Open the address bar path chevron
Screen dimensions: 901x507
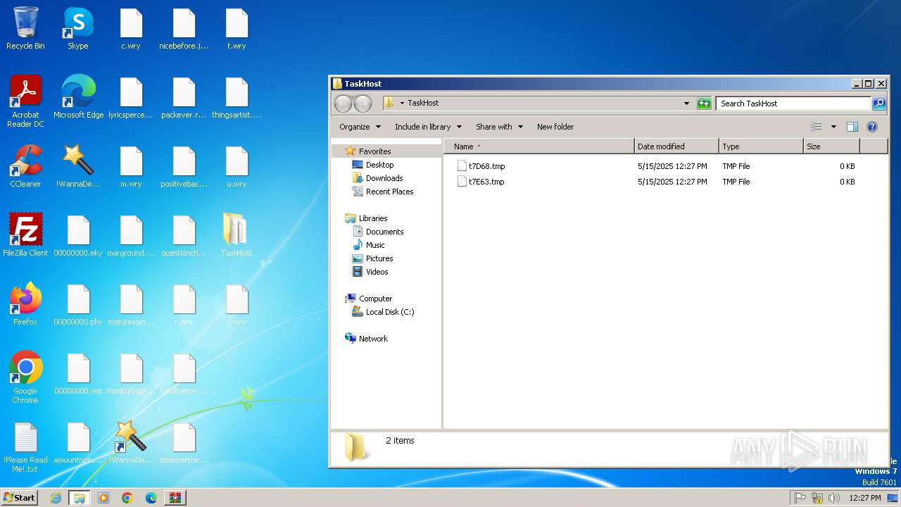pyautogui.click(x=402, y=104)
